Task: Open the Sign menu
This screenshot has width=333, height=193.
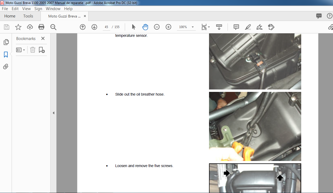Action: point(38,8)
